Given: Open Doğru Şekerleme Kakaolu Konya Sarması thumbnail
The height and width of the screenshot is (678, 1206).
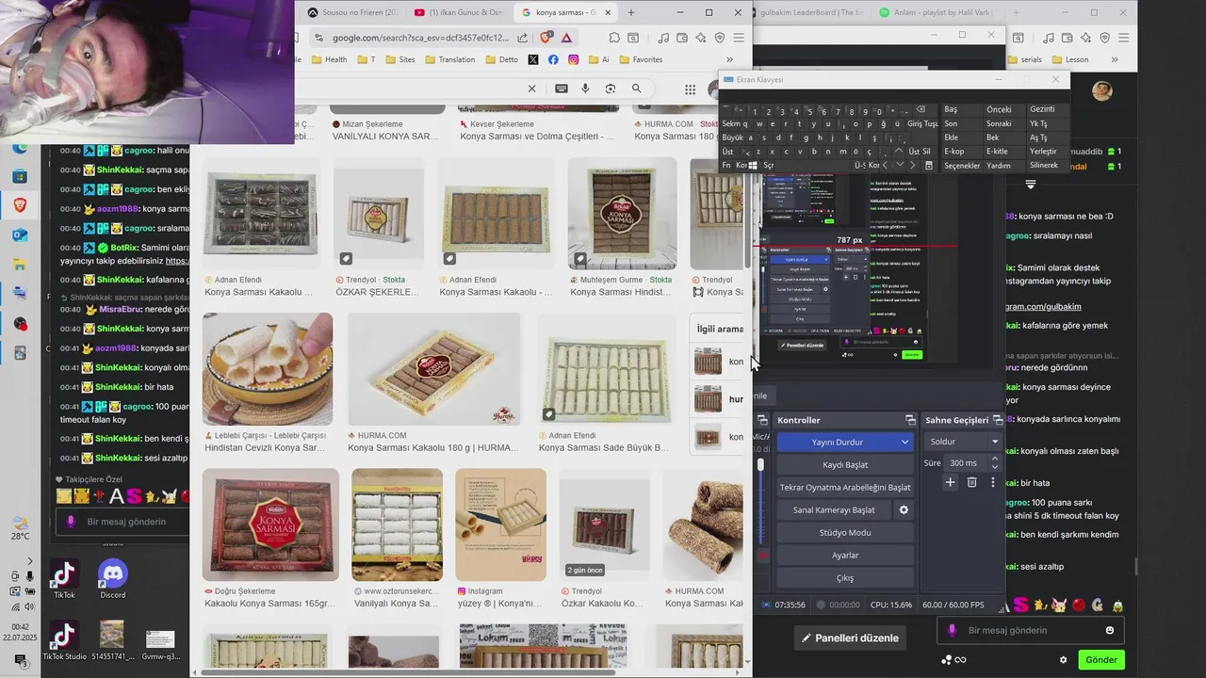Looking at the screenshot, I should click(x=270, y=523).
